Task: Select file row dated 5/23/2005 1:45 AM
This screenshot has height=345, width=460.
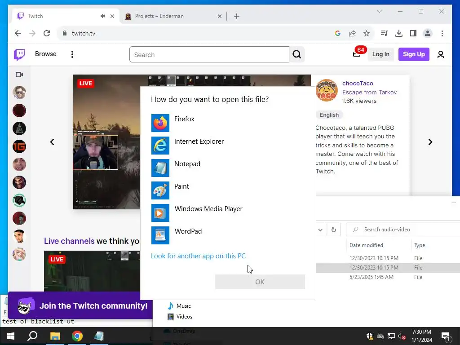Action: (388, 277)
